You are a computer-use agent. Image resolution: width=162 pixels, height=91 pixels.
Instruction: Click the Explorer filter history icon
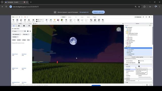[150, 26]
